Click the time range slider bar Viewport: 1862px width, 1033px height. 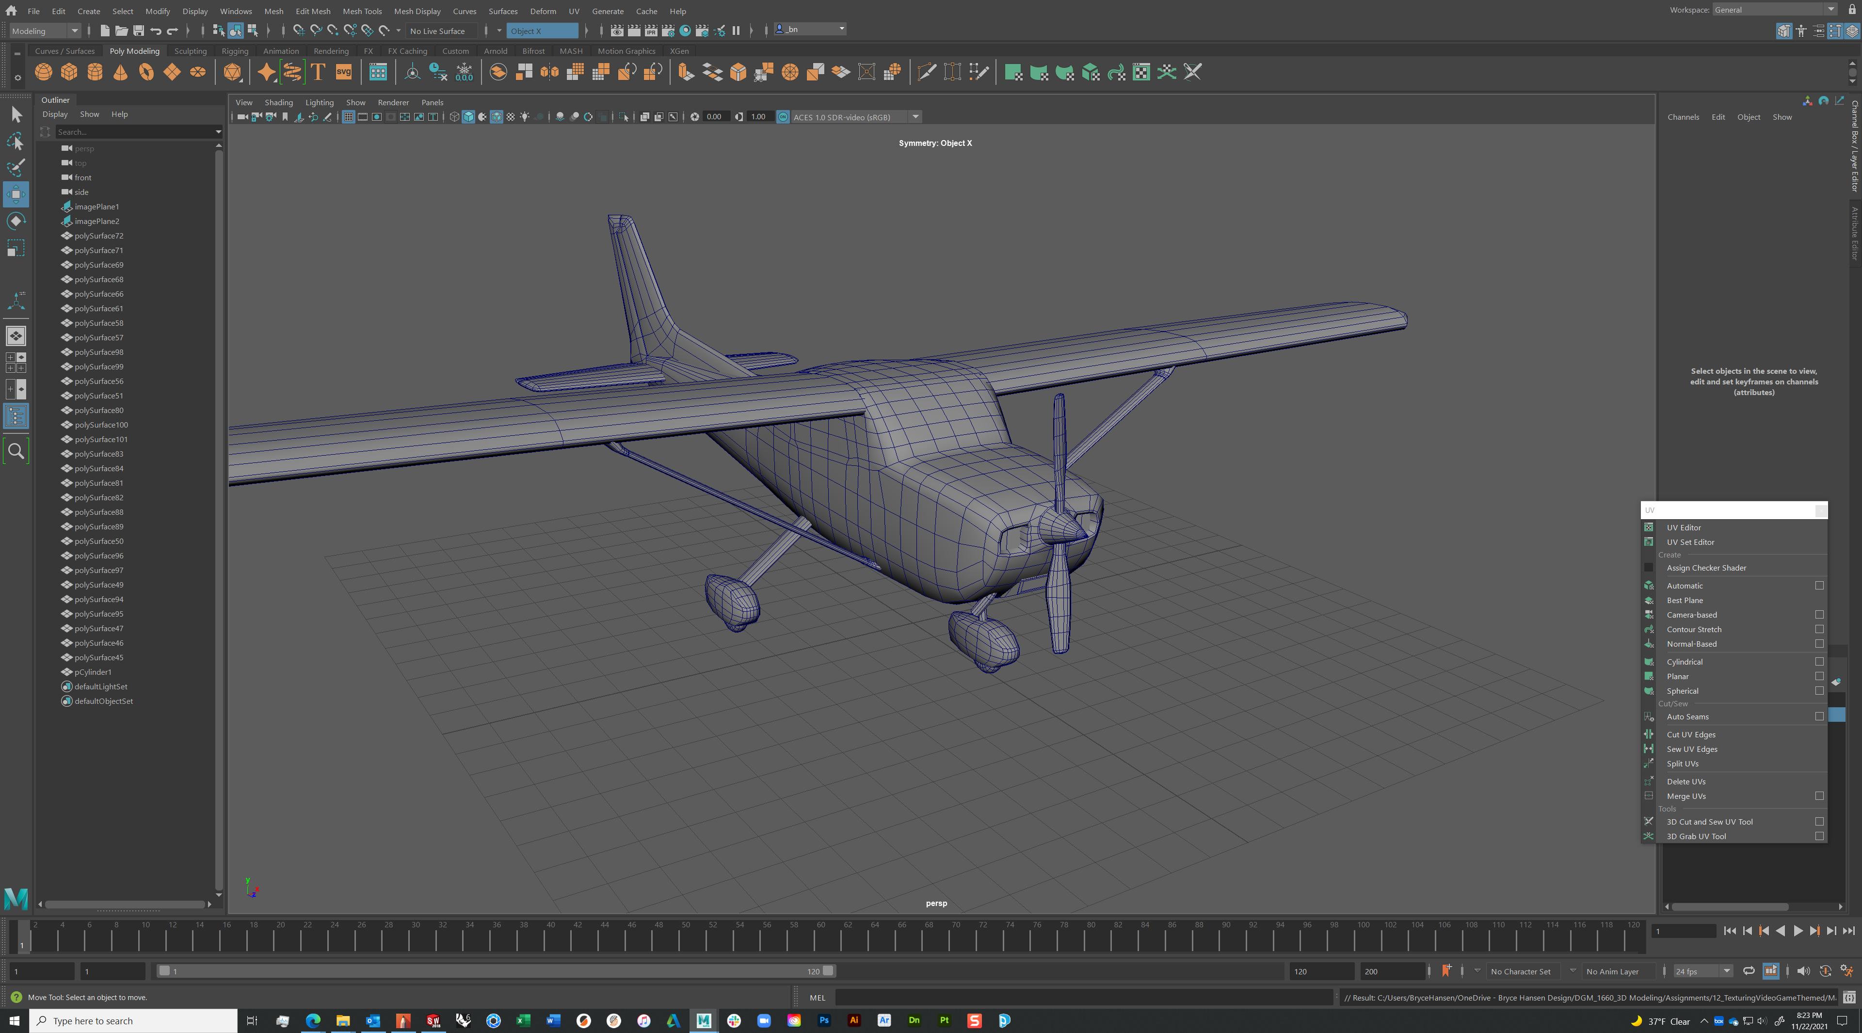(495, 971)
